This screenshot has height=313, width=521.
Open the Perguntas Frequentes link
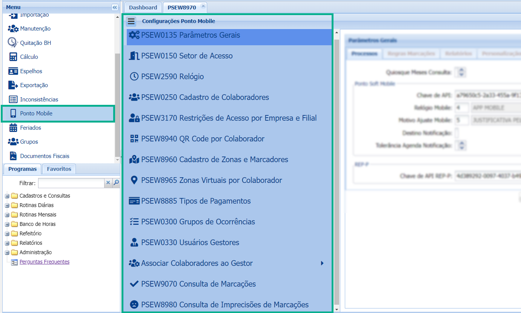click(44, 261)
